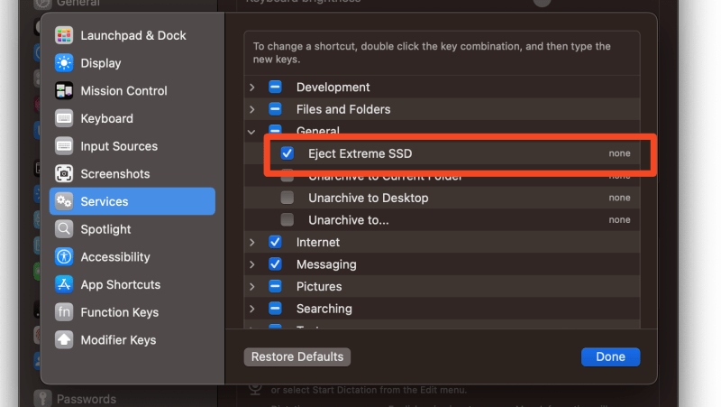The width and height of the screenshot is (721, 407).
Task: Go to Screenshots shortcuts
Action: [132, 173]
